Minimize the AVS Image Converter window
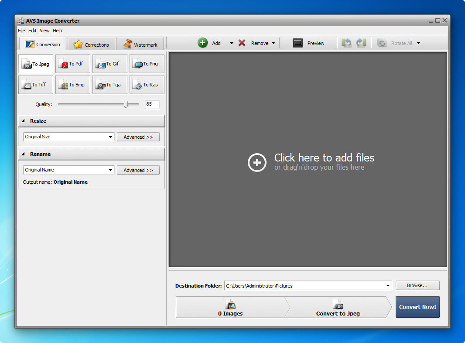This screenshot has height=343, width=465. tap(431, 21)
